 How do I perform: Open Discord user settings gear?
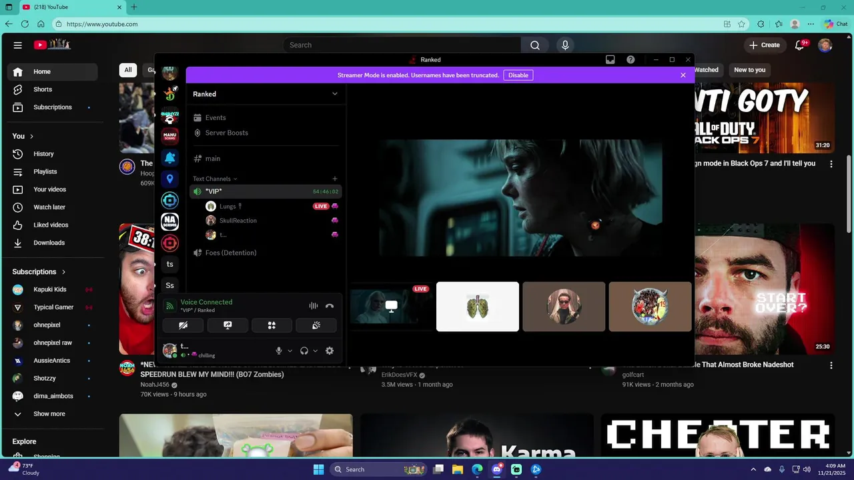coord(330,351)
